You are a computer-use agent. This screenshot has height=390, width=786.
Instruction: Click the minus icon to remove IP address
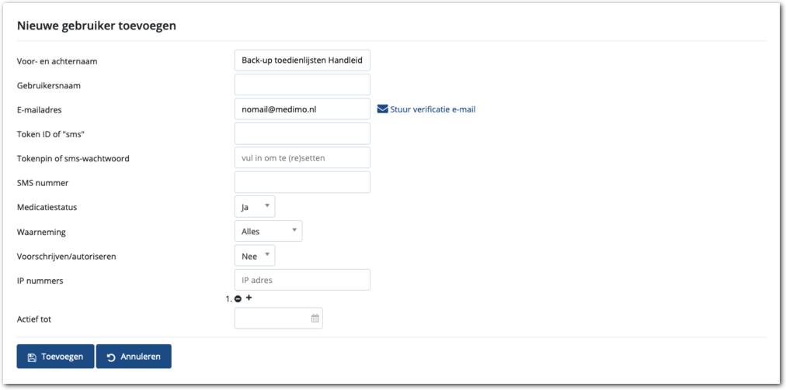coord(238,299)
